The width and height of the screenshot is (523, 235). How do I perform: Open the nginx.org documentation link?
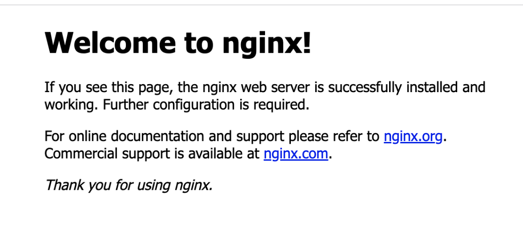click(413, 137)
